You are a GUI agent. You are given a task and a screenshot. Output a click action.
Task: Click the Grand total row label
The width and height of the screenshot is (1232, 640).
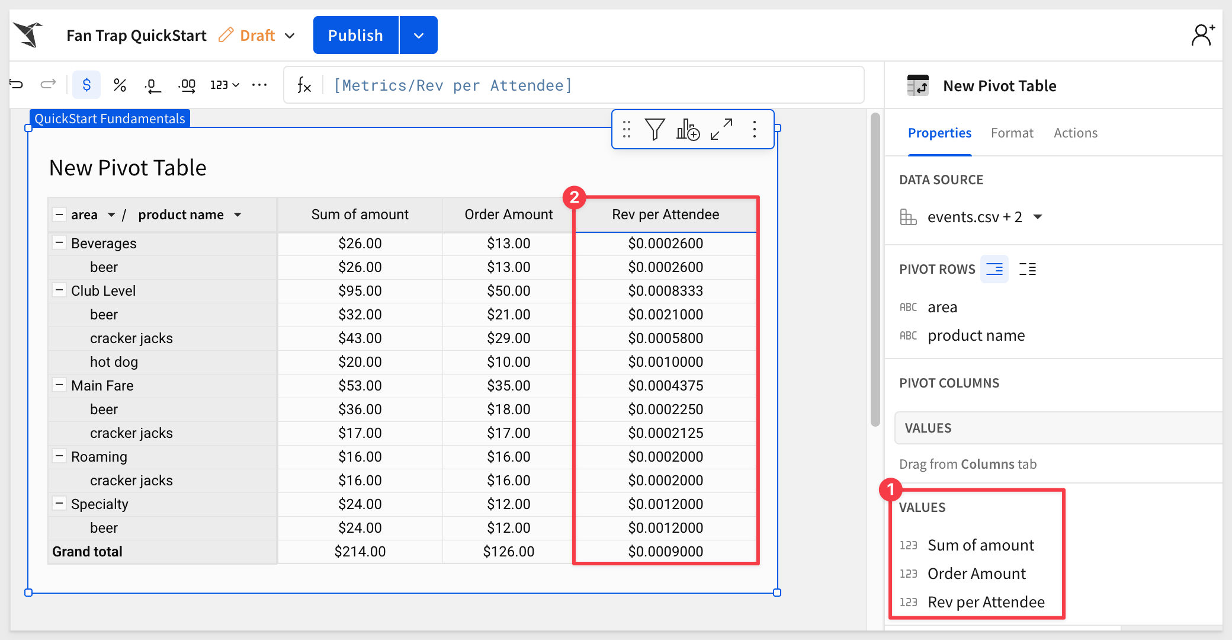click(x=87, y=551)
